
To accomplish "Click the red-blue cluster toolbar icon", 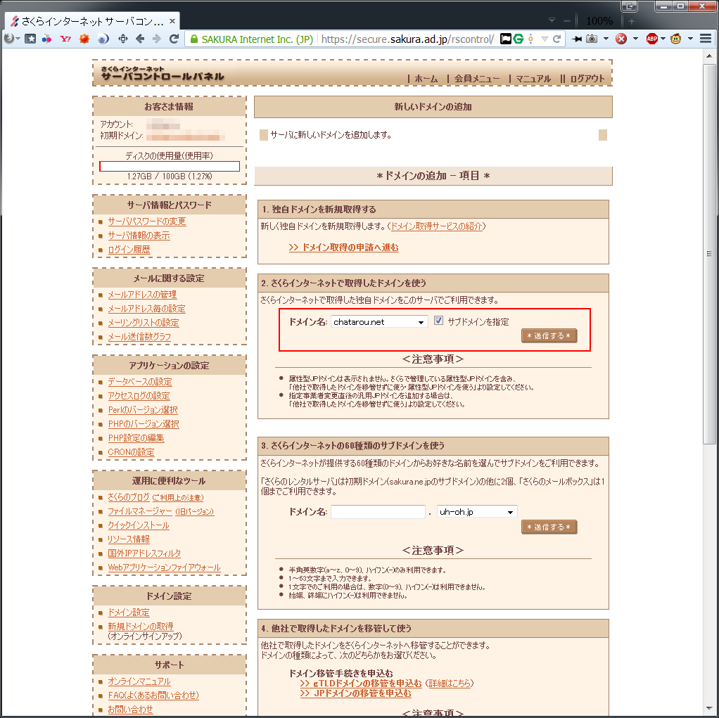I will point(46,39).
